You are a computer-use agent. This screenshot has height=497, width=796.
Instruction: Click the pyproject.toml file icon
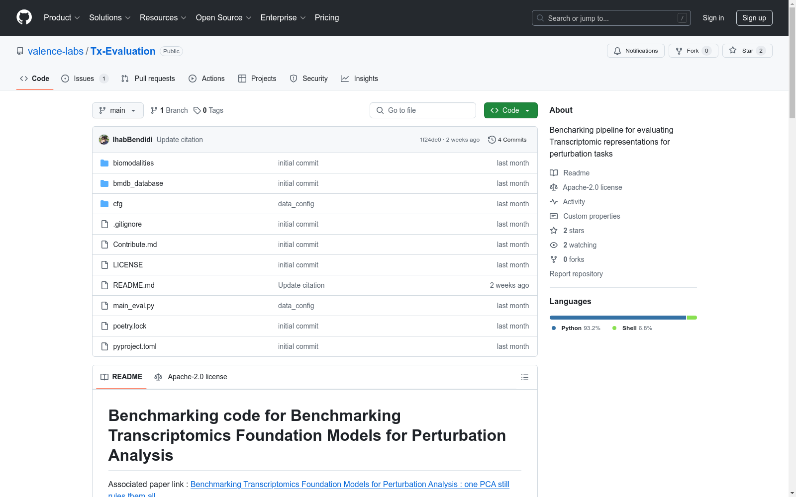tap(104, 346)
